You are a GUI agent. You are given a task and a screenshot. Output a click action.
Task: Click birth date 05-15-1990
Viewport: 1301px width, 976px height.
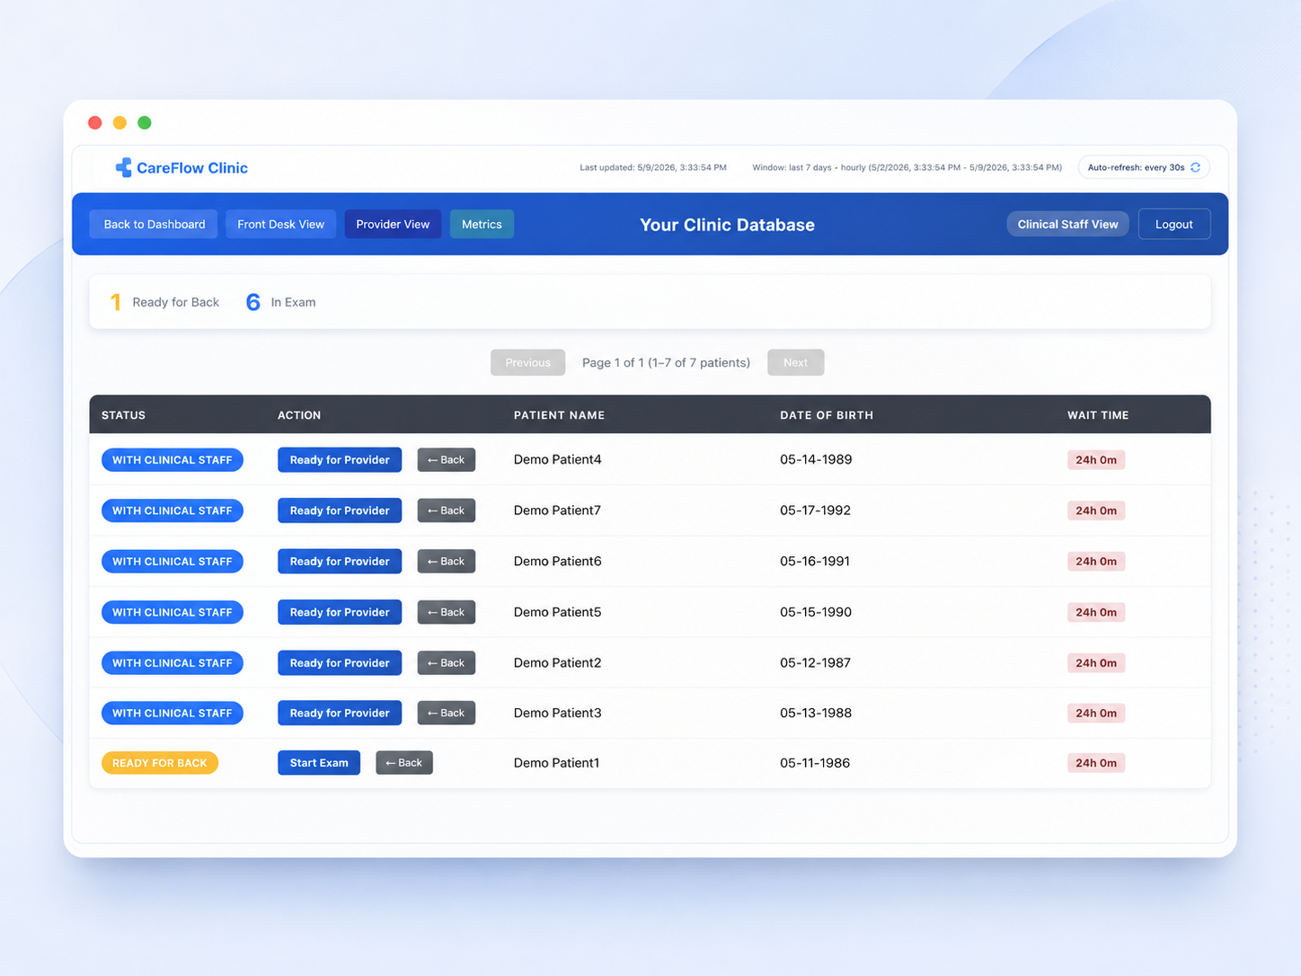[x=816, y=612]
